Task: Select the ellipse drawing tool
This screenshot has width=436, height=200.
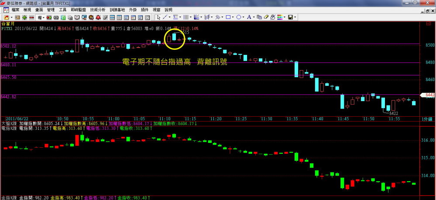Action: click(239, 17)
